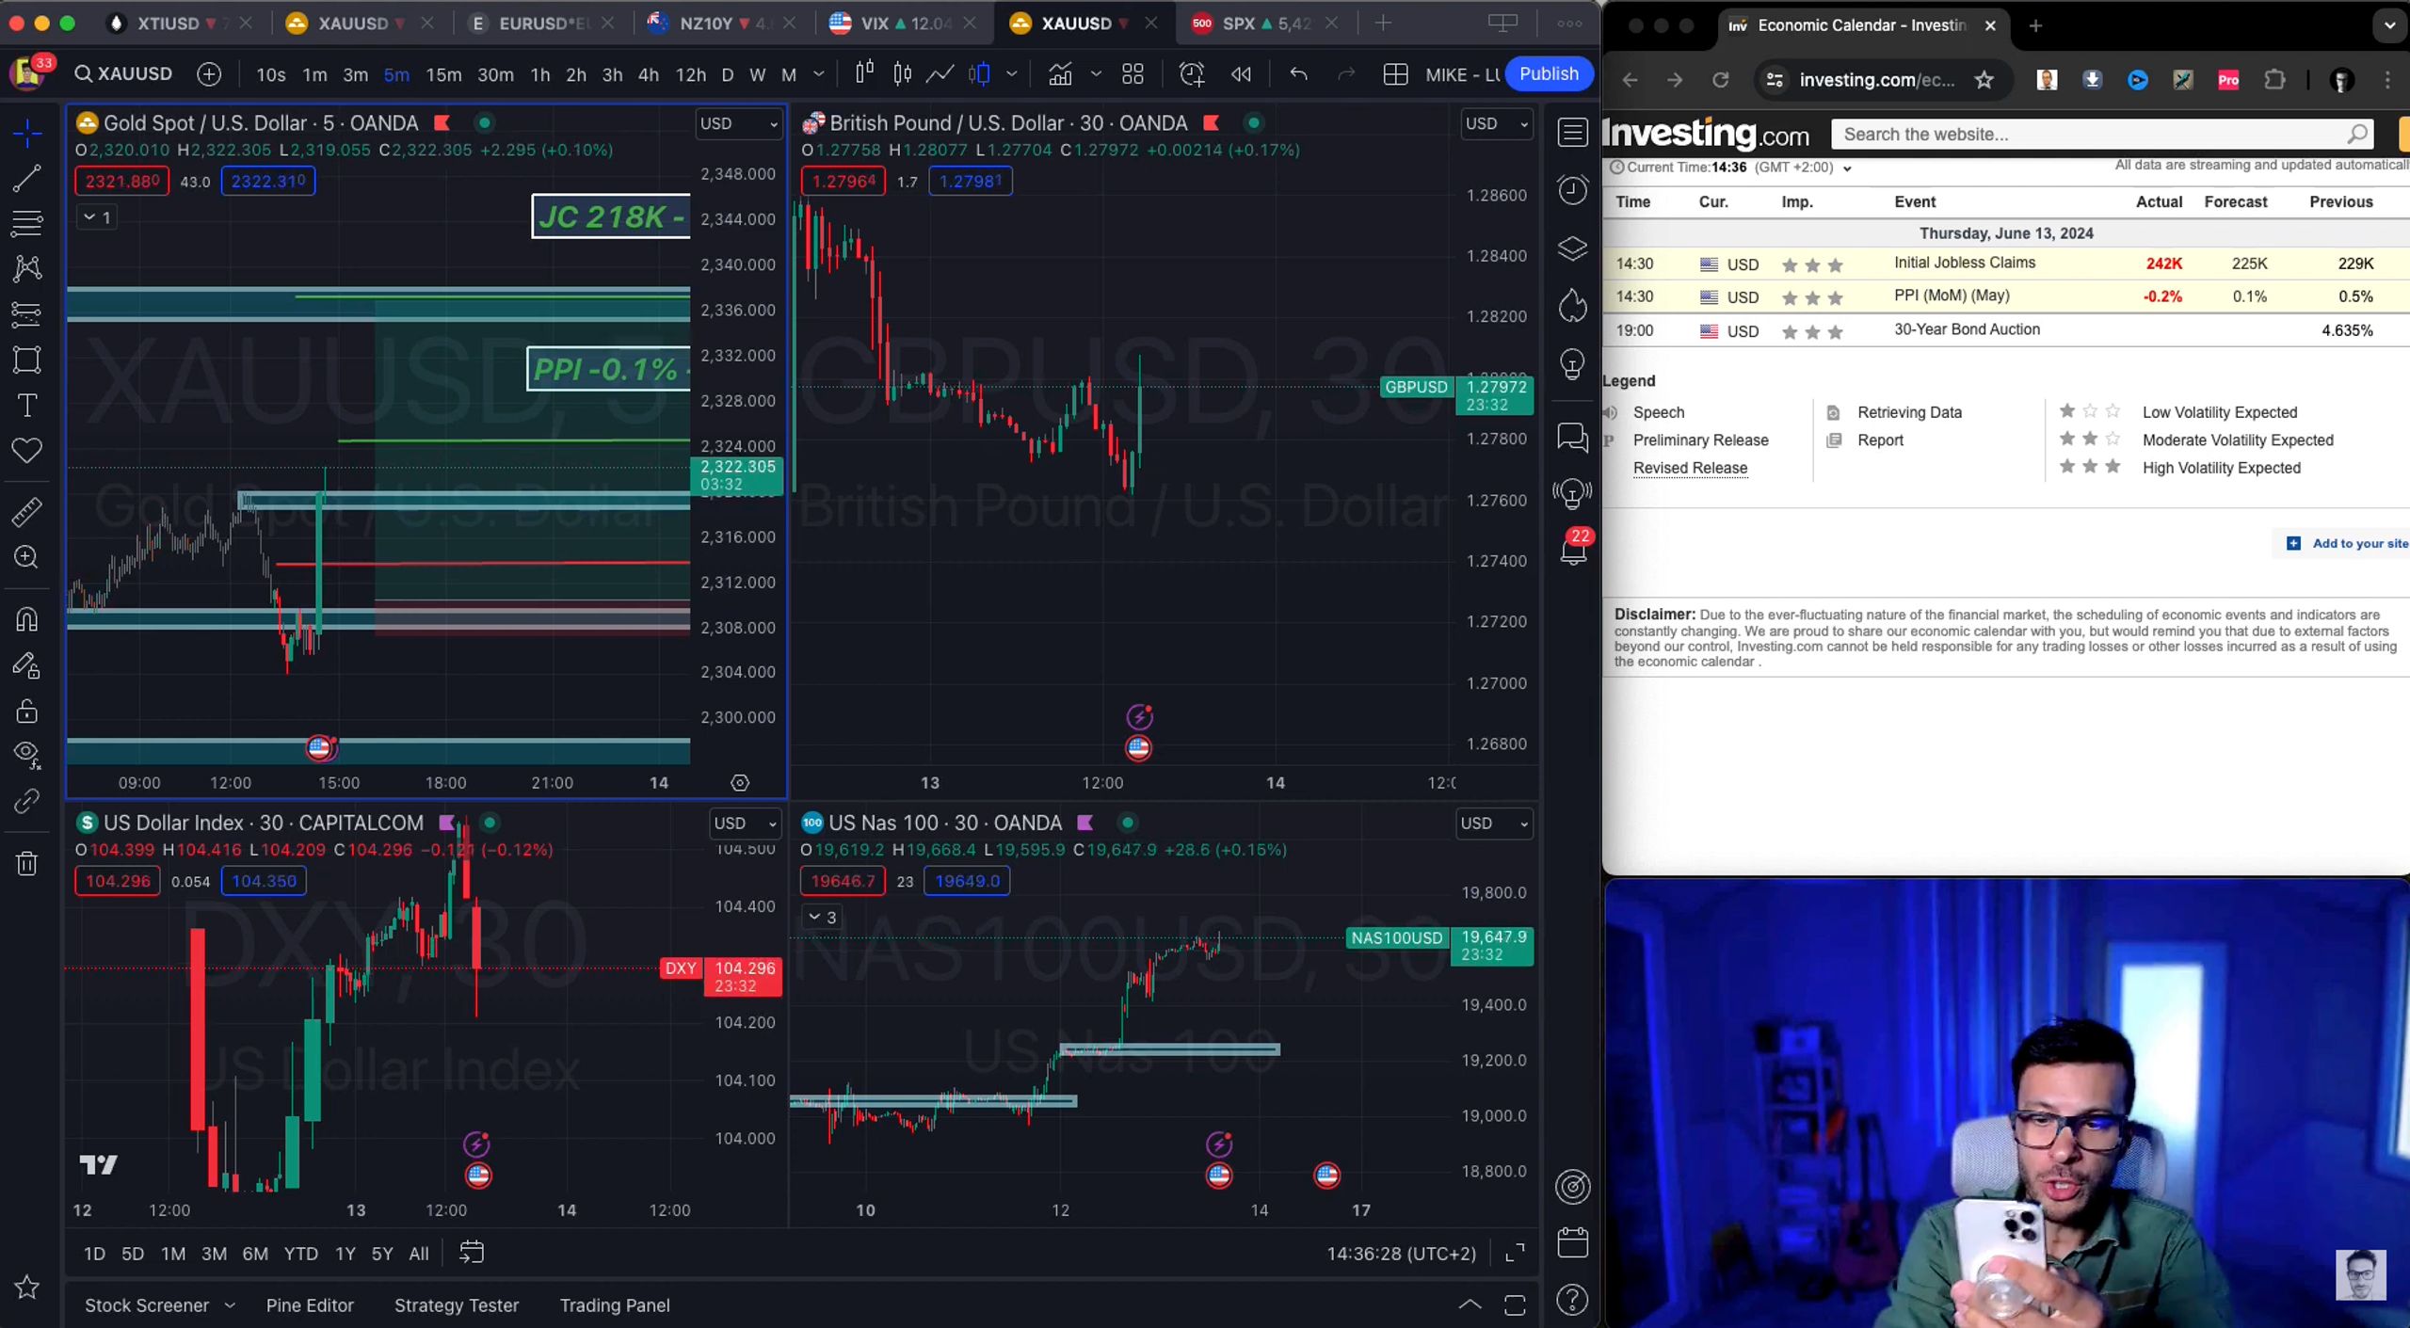
Task: Open USD currency dropdown on Gold Spot chart
Action: pos(739,123)
